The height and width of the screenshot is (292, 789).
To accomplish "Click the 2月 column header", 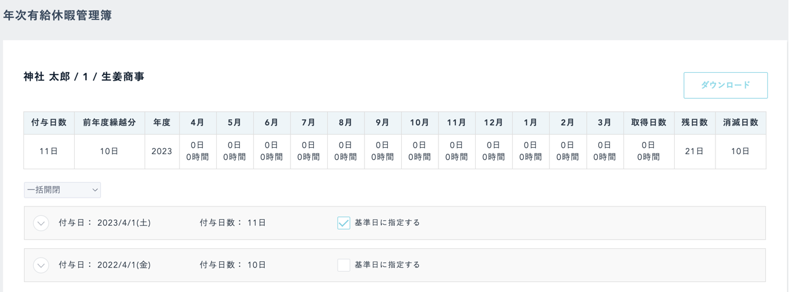I will (568, 123).
